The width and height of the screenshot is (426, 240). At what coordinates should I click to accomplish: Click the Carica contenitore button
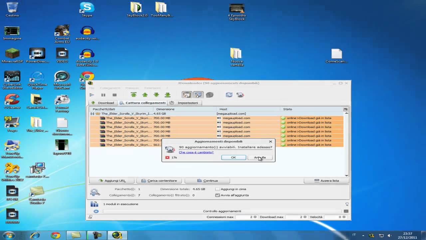(159, 181)
